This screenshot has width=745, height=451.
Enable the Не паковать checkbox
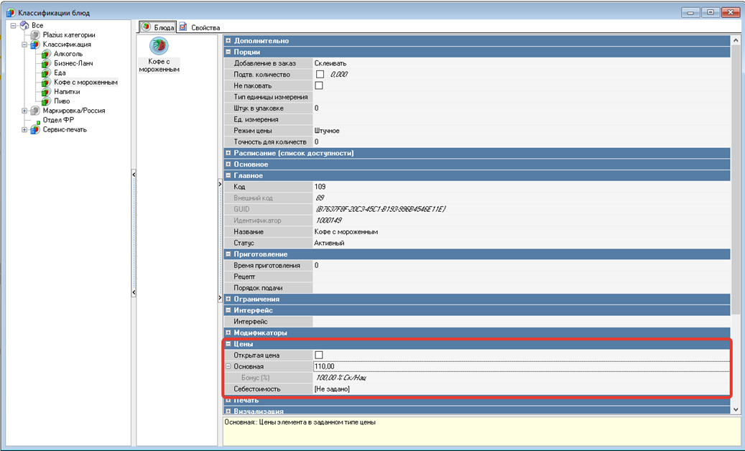pos(319,85)
